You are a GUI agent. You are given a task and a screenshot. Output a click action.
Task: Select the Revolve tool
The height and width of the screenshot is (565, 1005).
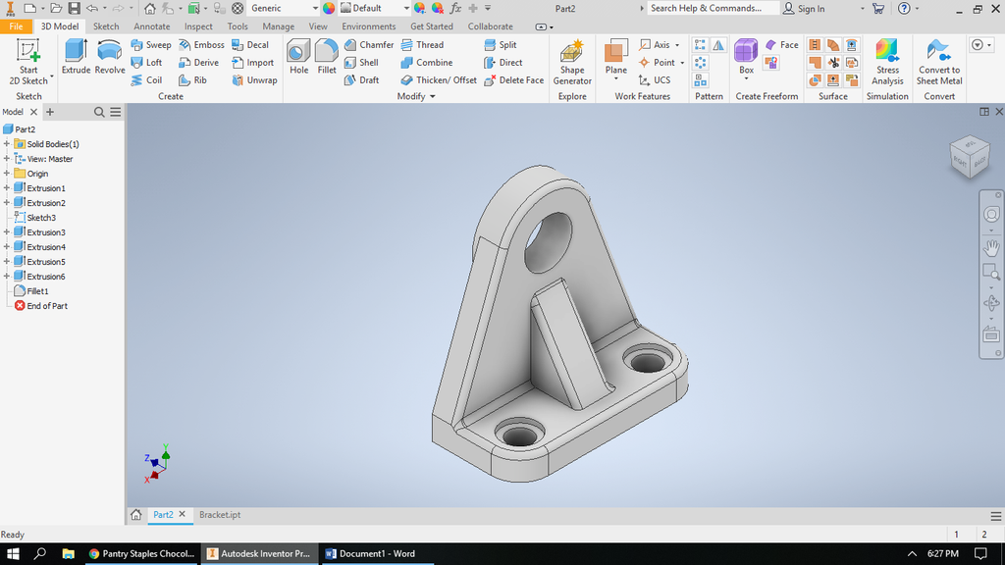pyautogui.click(x=110, y=56)
